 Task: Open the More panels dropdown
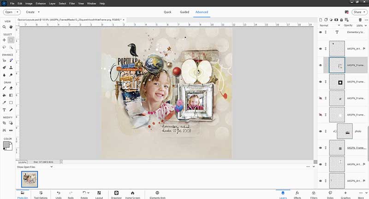(x=366, y=193)
